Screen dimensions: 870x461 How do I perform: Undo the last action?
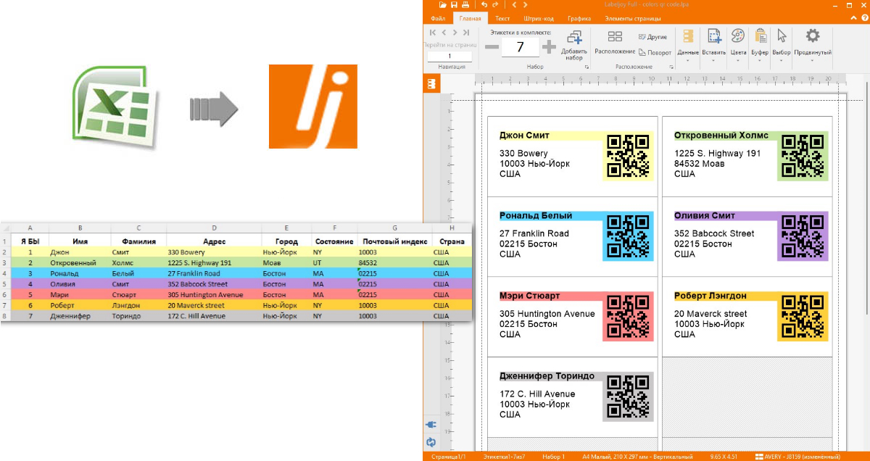[x=485, y=5]
